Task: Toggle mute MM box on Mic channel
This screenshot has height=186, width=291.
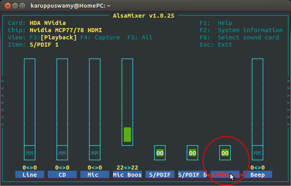Action: [94, 153]
